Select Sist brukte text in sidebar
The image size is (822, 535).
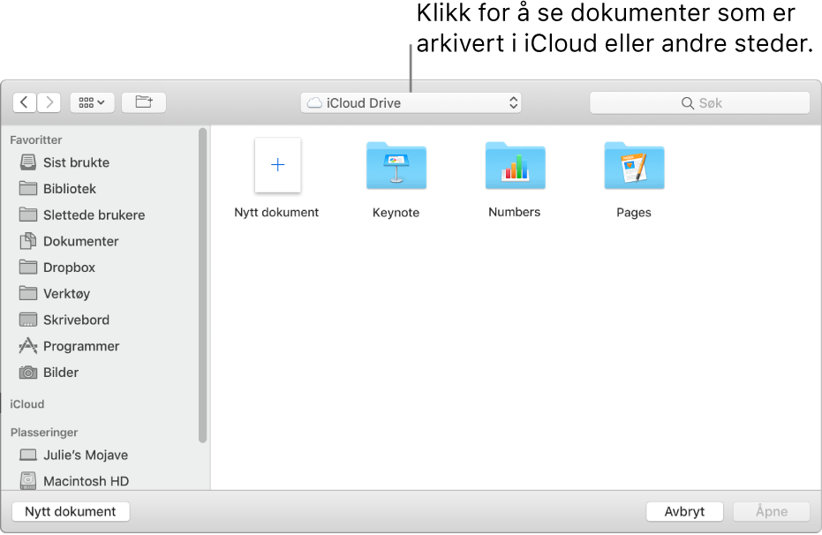coord(77,162)
